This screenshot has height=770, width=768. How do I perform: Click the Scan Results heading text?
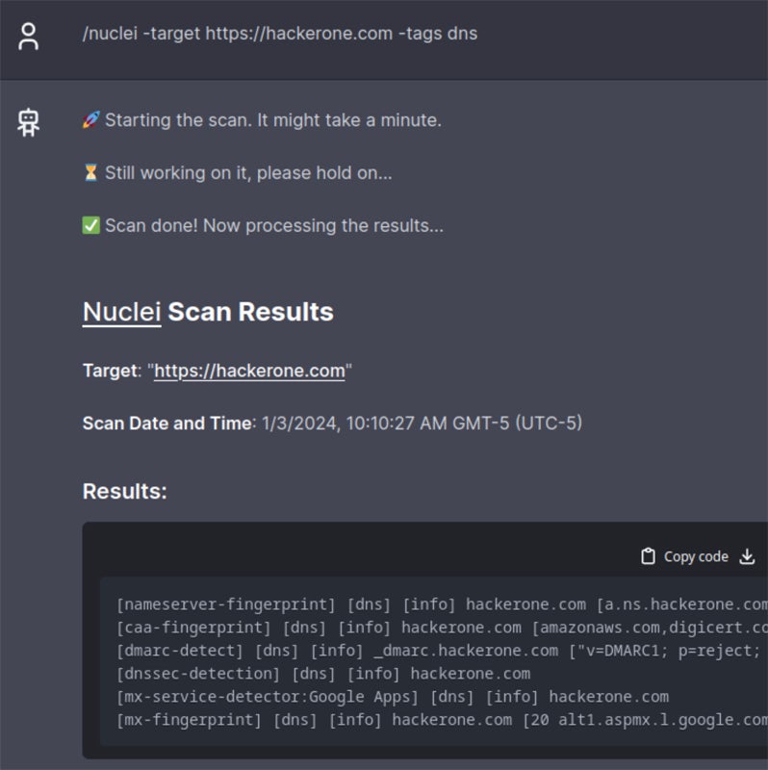250,312
